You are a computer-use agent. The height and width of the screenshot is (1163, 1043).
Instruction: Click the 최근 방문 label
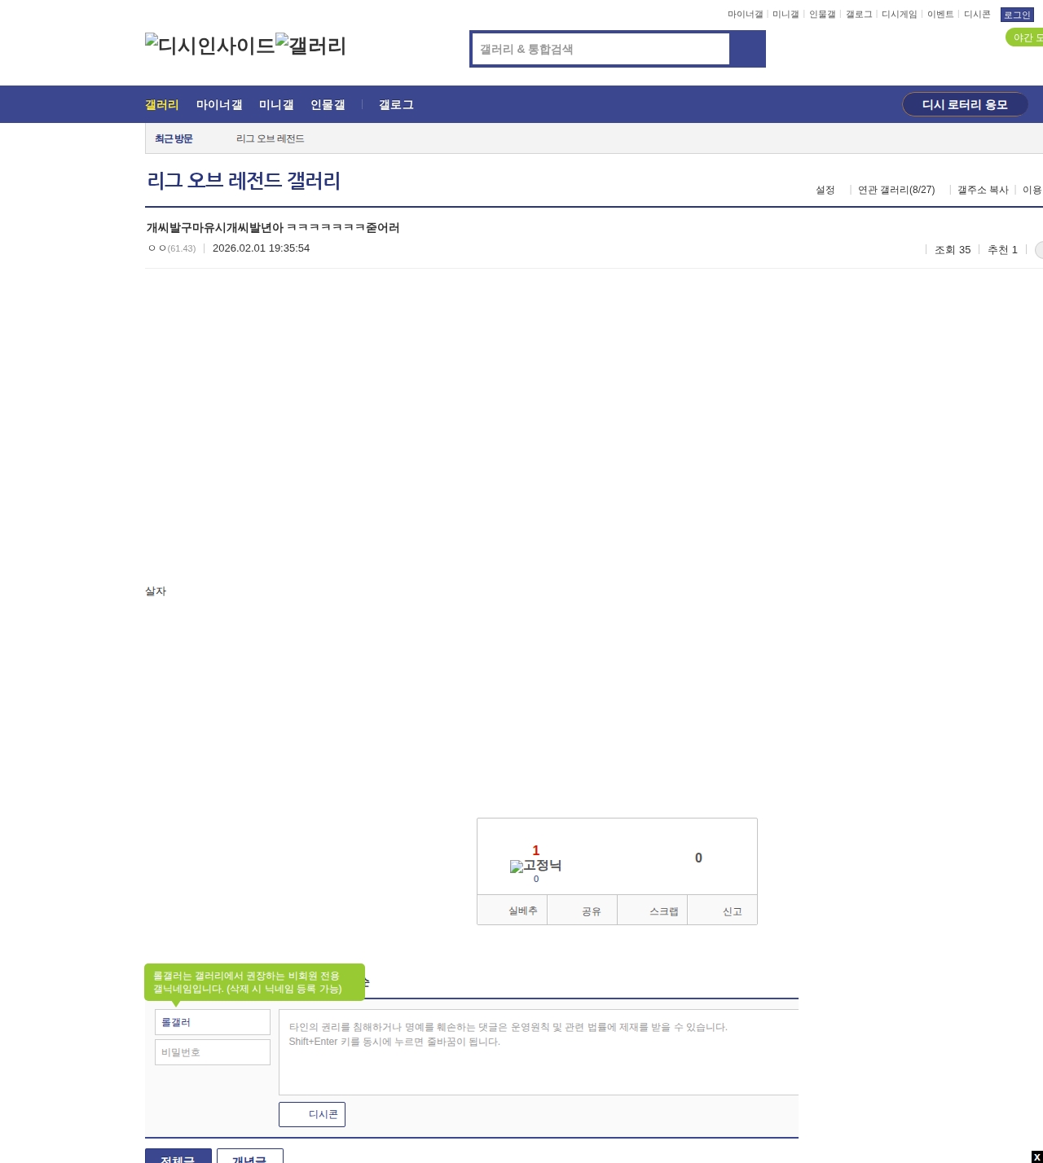coord(174,138)
